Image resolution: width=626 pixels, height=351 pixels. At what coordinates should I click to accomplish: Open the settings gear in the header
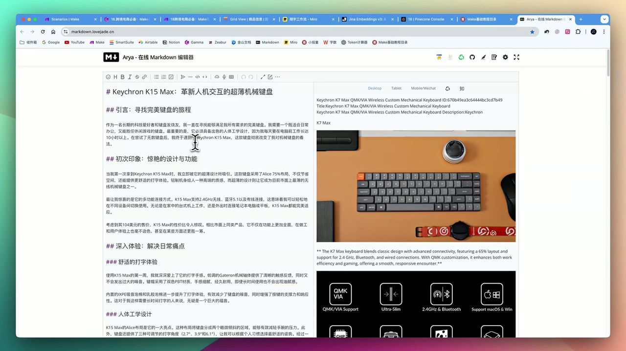pyautogui.click(x=505, y=57)
